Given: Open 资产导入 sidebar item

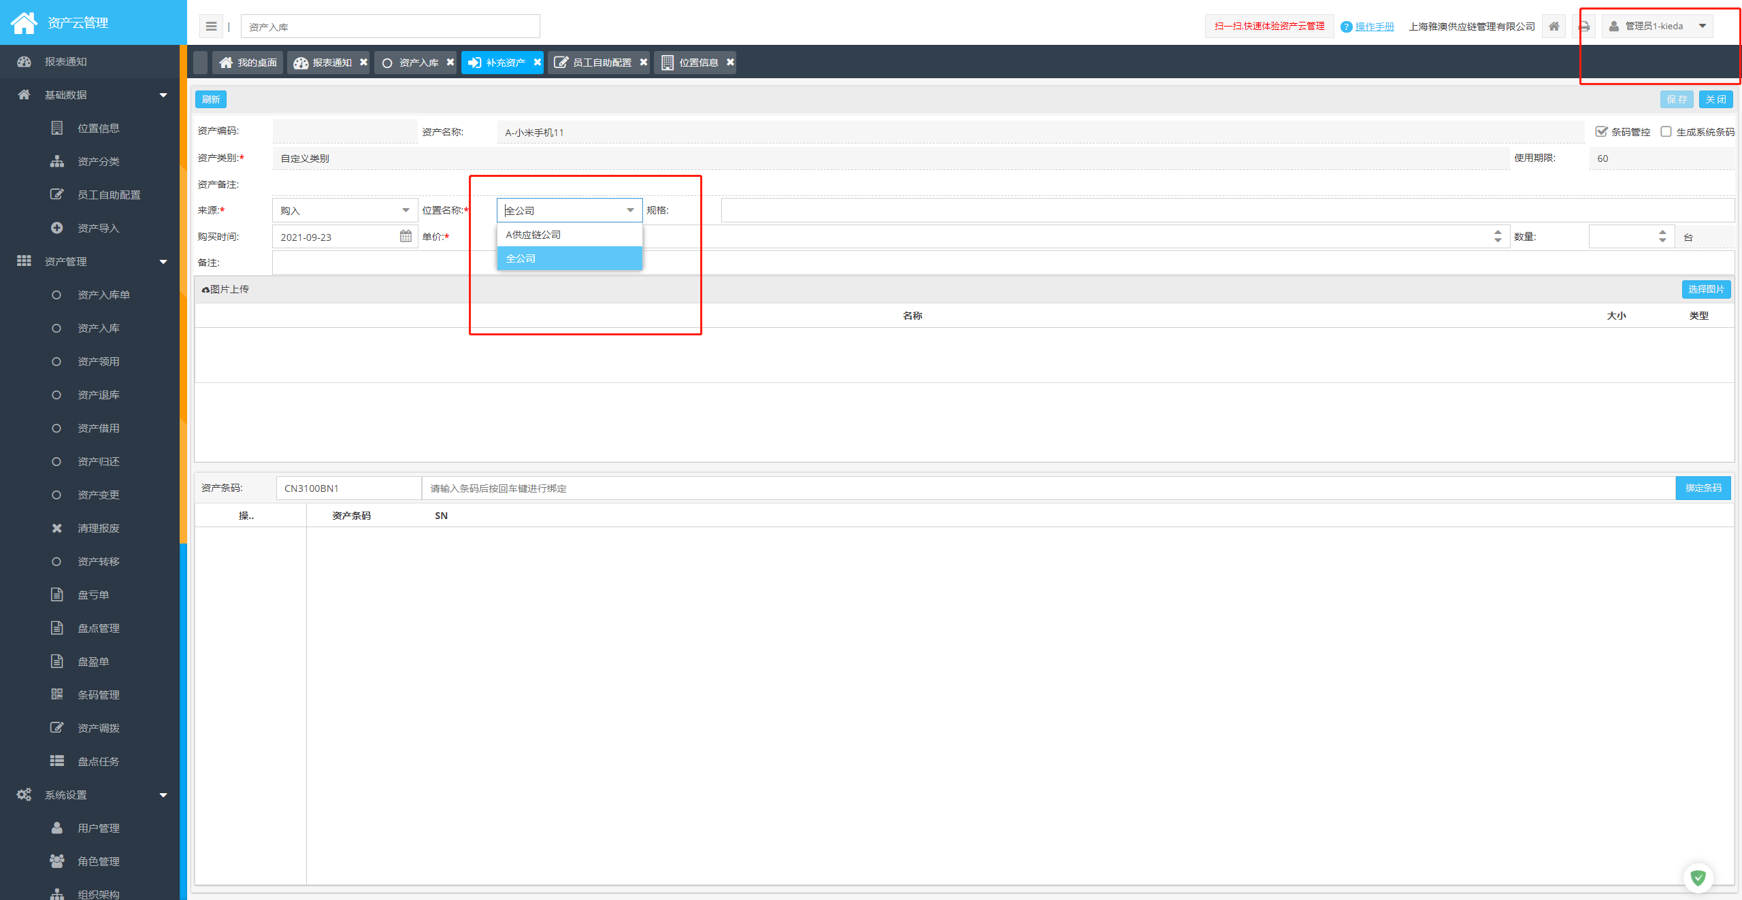Looking at the screenshot, I should point(89,228).
